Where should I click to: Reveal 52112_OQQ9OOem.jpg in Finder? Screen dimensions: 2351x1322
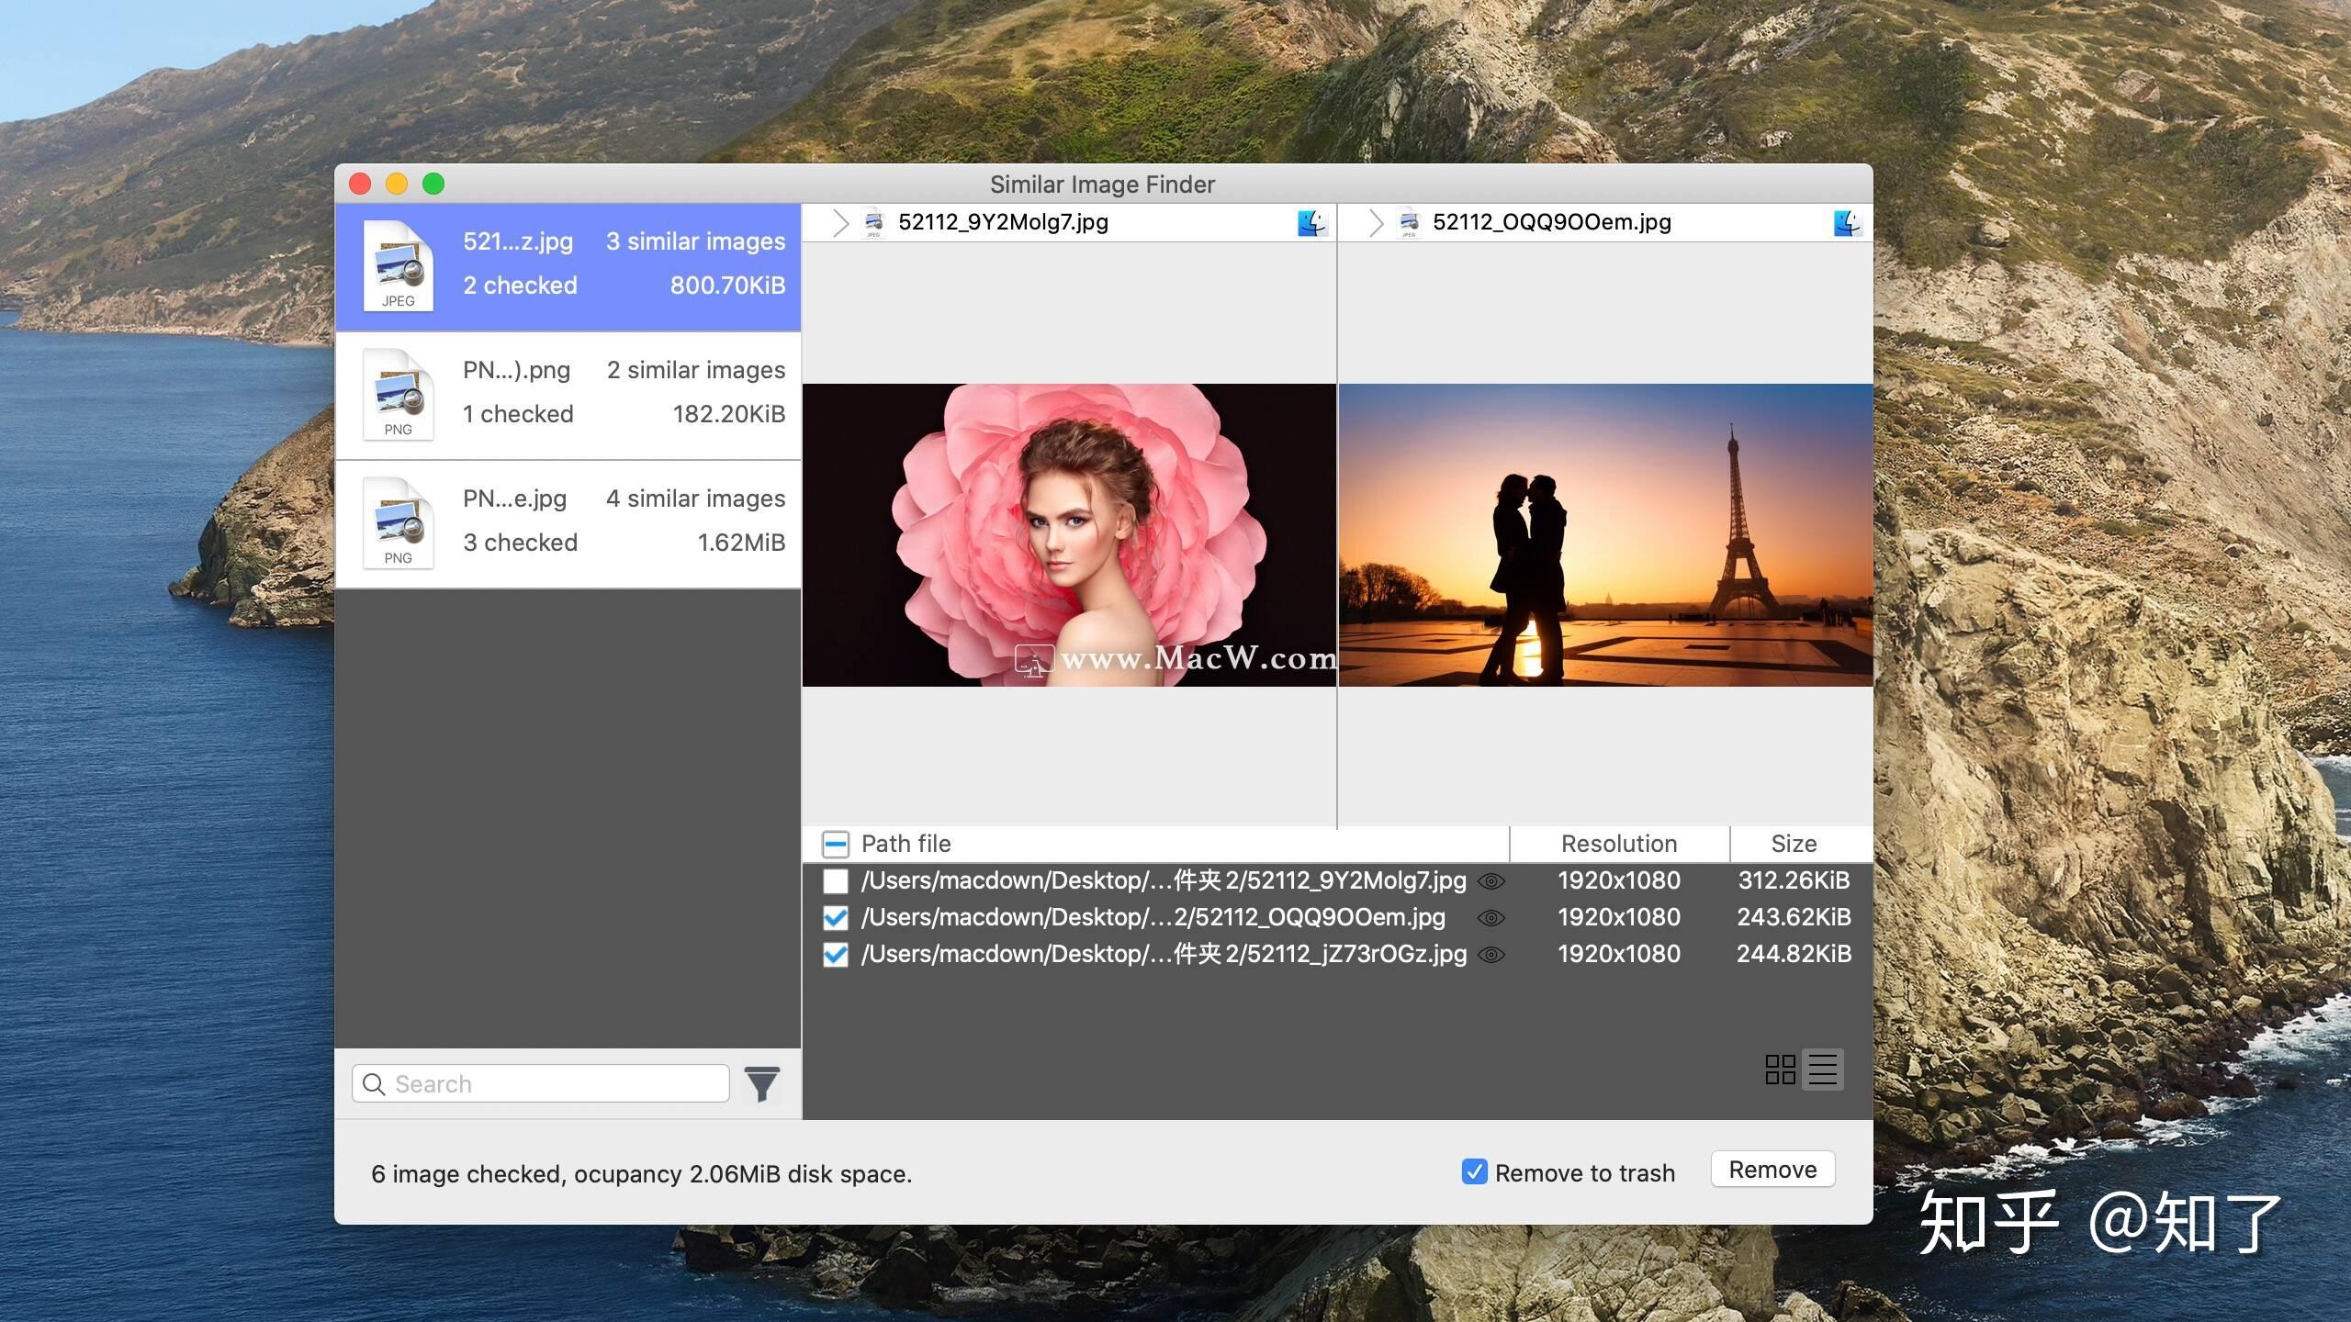[x=1849, y=221]
